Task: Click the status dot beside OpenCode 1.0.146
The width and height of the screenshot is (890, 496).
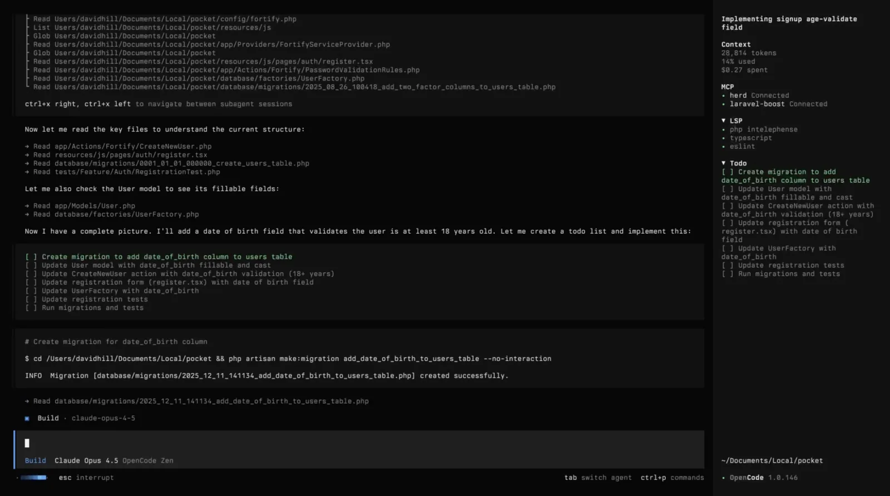Action: point(723,478)
